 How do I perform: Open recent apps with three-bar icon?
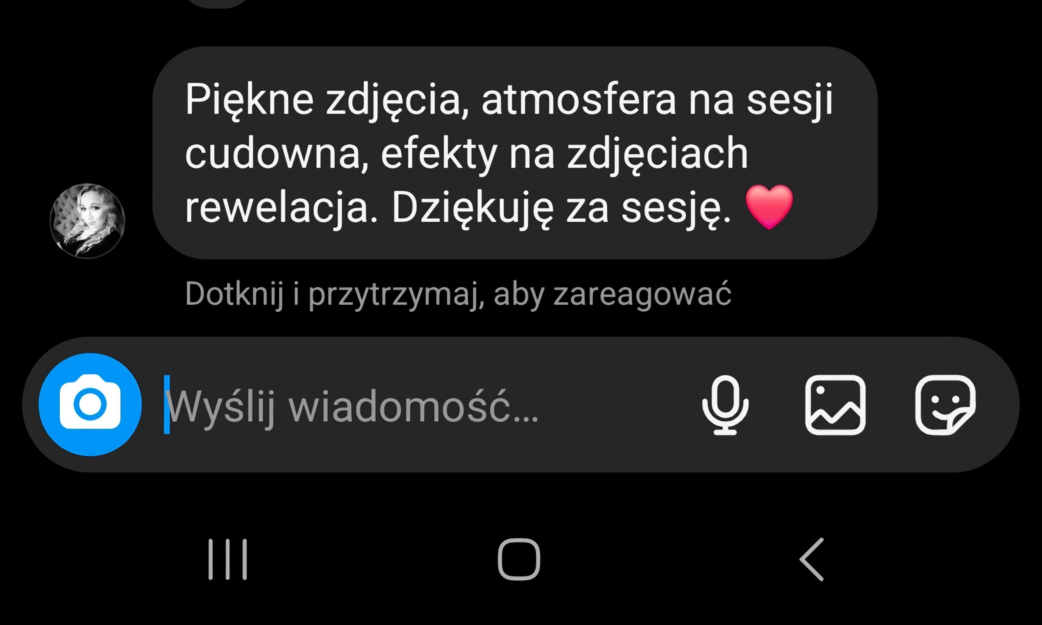coord(228,559)
